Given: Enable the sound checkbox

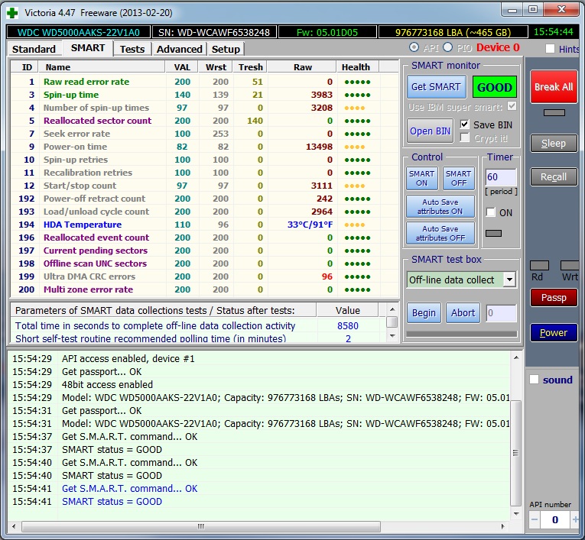Looking at the screenshot, I should [x=535, y=380].
